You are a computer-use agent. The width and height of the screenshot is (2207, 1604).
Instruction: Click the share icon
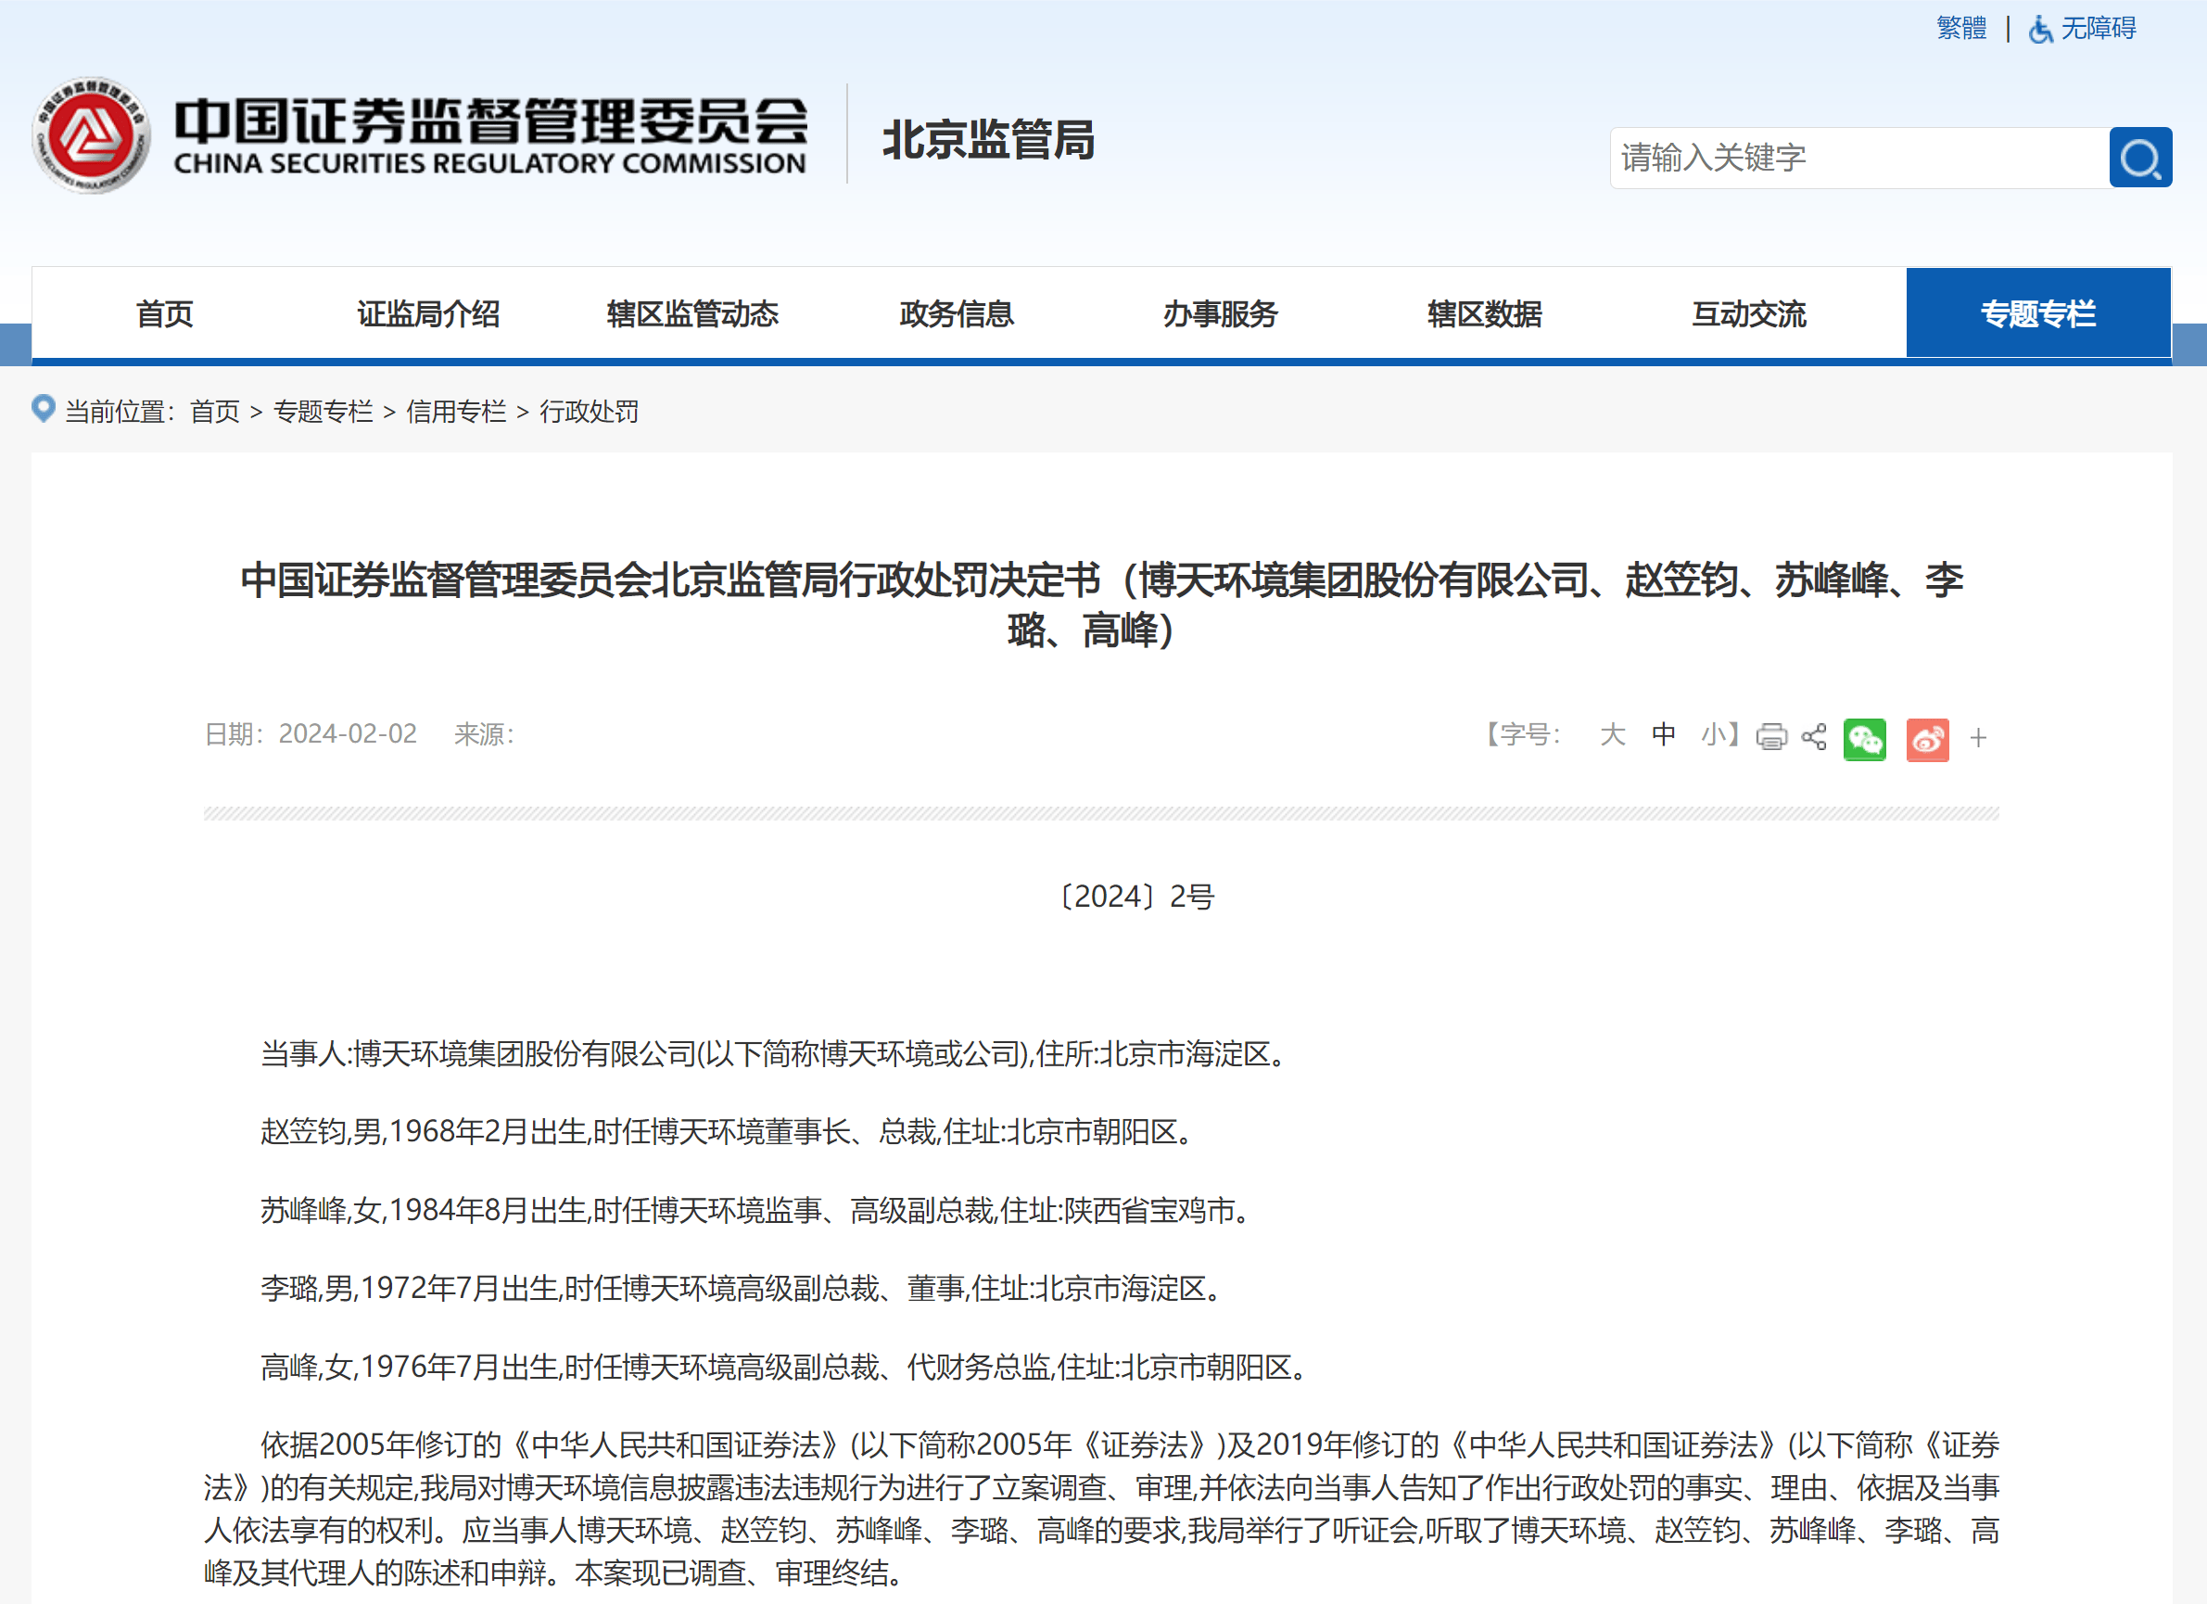(x=1814, y=737)
